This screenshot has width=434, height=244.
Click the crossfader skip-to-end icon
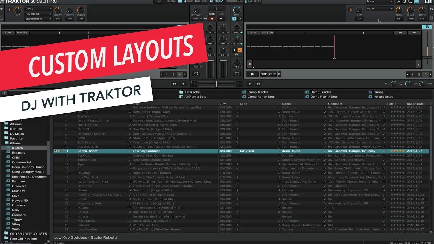(x=258, y=84)
